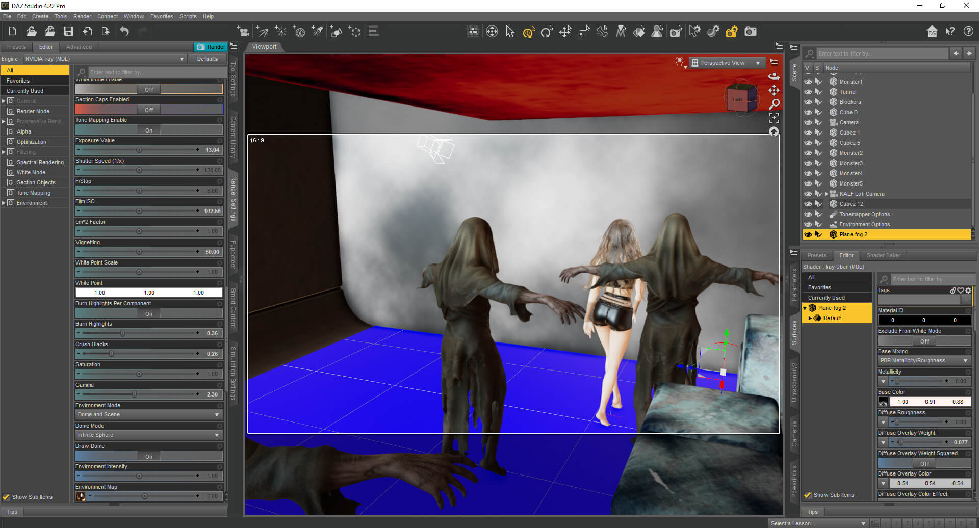The width and height of the screenshot is (979, 528).
Task: Select the Scale tool icon
Action: coord(583,32)
